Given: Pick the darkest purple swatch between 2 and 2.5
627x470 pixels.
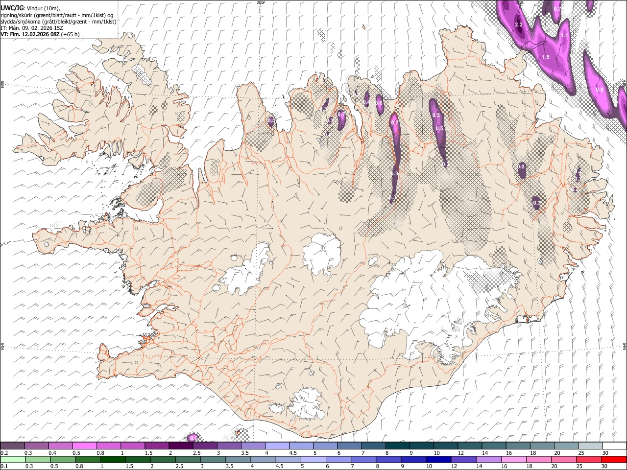Looking at the screenshot, I should 181,446.
